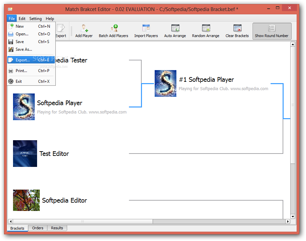Viewport: 306px width, 241px height.
Task: Click the #1 Softpedia Player avatar thumbnail
Action: (165, 83)
